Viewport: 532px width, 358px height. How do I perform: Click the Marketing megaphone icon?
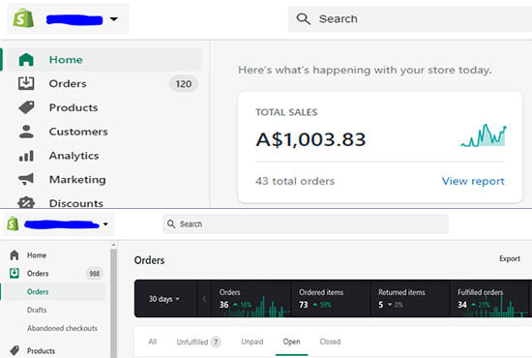coord(26,179)
